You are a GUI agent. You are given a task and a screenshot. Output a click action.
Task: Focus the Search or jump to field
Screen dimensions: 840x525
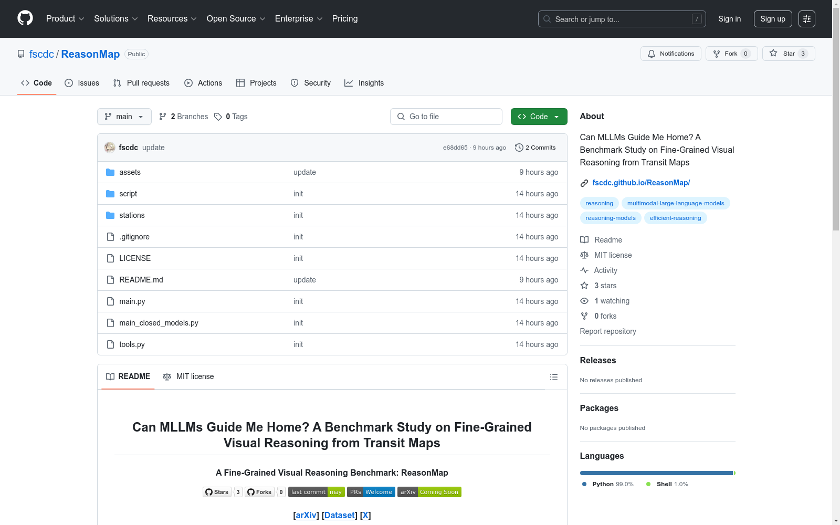pos(622,19)
